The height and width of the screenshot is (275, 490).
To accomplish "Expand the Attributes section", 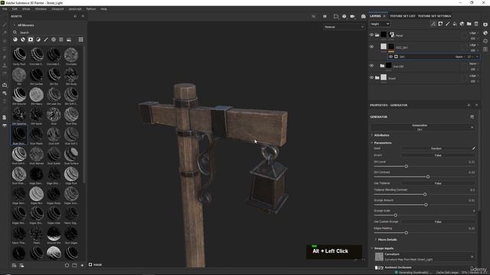I will (x=381, y=135).
